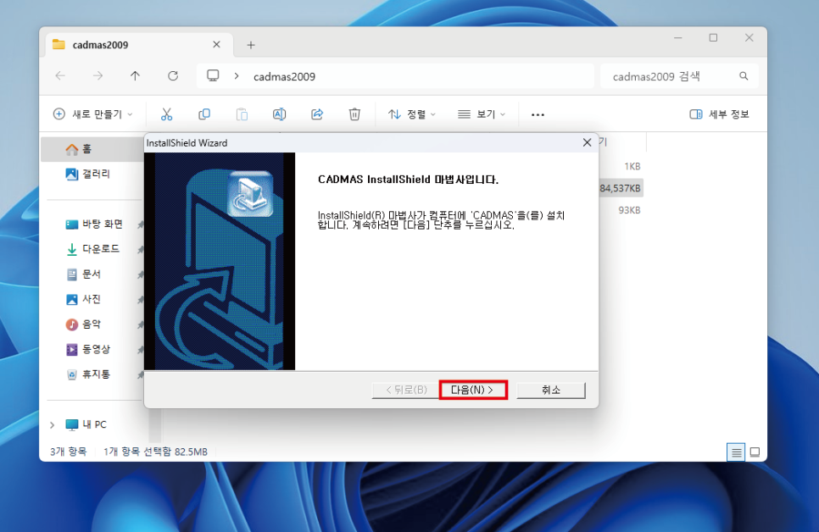Go back in Explorer navigation
The width and height of the screenshot is (819, 532).
click(60, 76)
